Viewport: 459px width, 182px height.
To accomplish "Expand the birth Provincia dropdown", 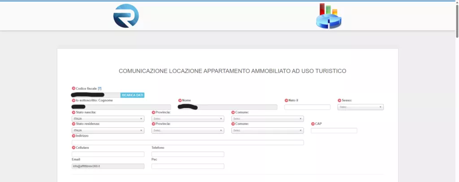I will point(188,119).
